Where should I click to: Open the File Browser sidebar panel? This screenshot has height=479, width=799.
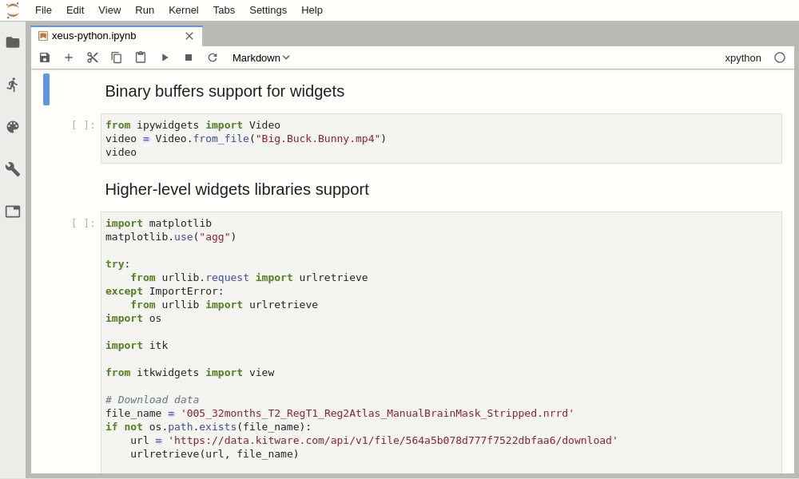pyautogui.click(x=13, y=42)
